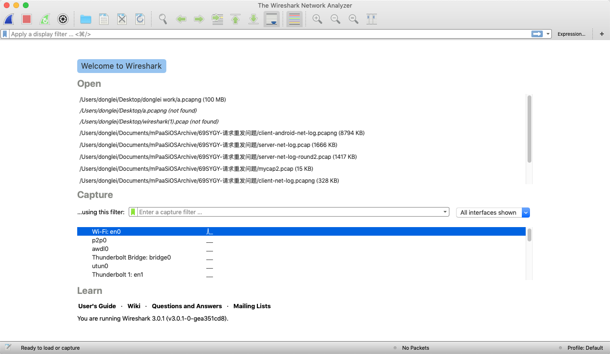Select p2p0 interface
610x354 pixels.
point(301,240)
